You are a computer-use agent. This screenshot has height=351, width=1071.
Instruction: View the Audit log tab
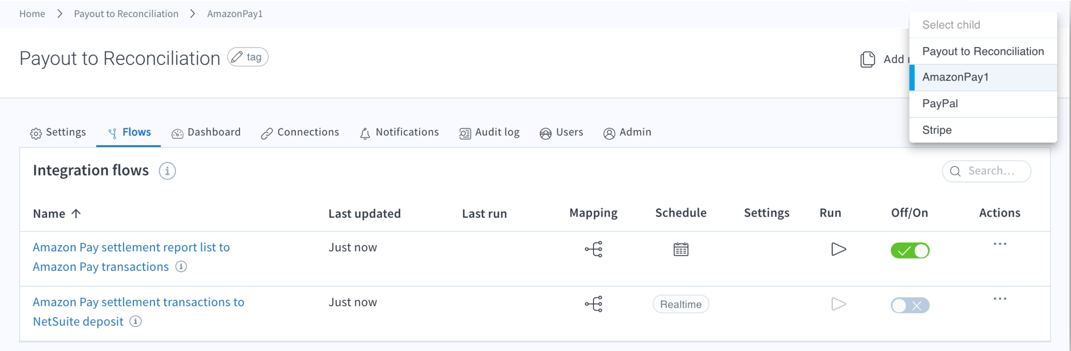(x=489, y=132)
